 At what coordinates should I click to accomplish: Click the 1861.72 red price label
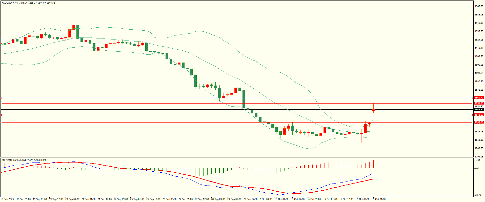click(x=479, y=98)
